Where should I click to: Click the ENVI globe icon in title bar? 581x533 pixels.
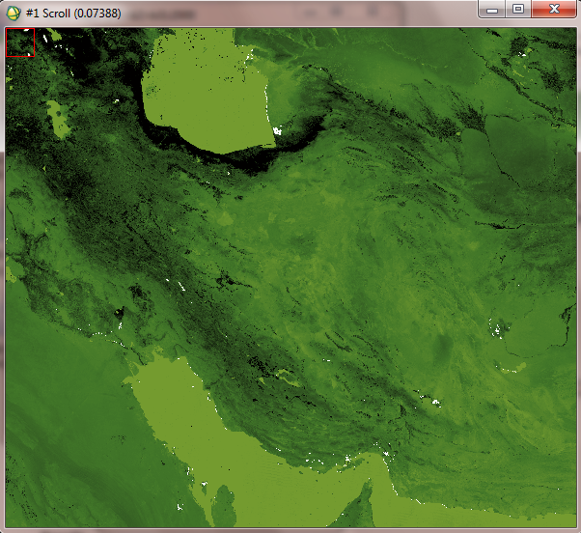14,14
